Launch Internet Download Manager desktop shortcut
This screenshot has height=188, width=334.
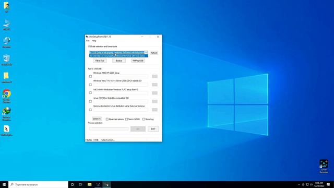pyautogui.click(x=7, y=113)
